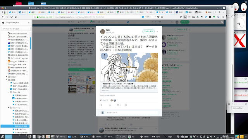Click the green ツイート button on profile

[81, 69]
